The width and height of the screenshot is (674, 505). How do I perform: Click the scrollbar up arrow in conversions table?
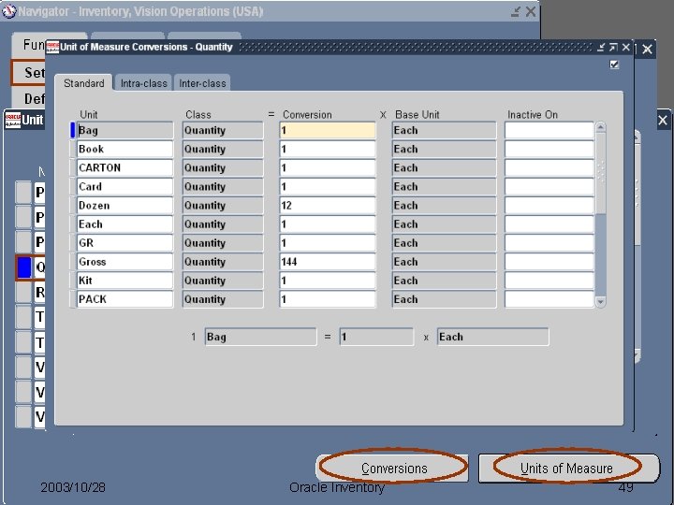pos(600,127)
